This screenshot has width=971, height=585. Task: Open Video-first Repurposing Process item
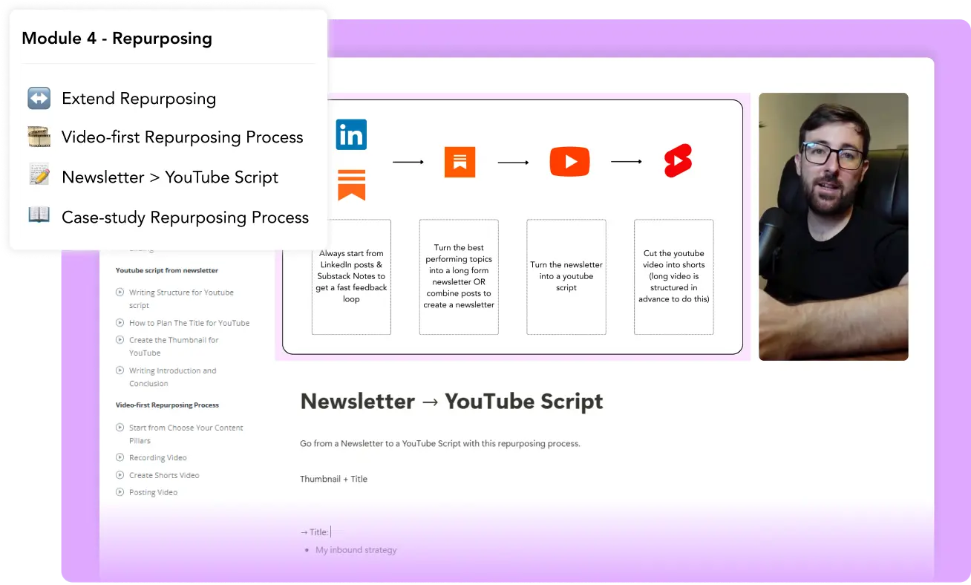[182, 137]
